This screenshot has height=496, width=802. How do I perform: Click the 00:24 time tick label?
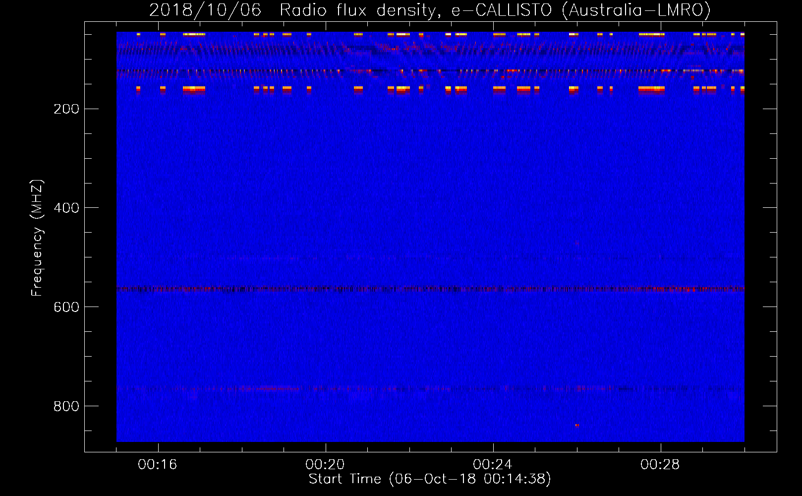tap(493, 465)
